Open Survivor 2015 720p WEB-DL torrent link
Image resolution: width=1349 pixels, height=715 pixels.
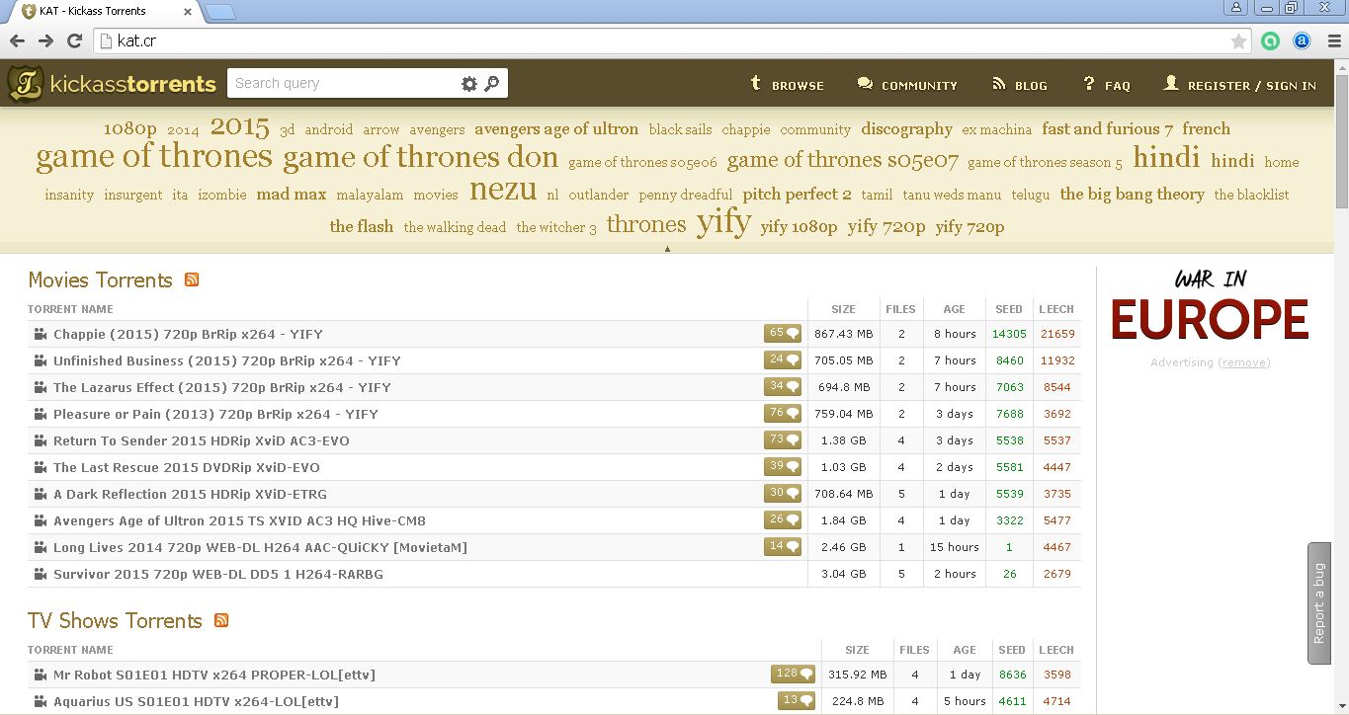(218, 574)
